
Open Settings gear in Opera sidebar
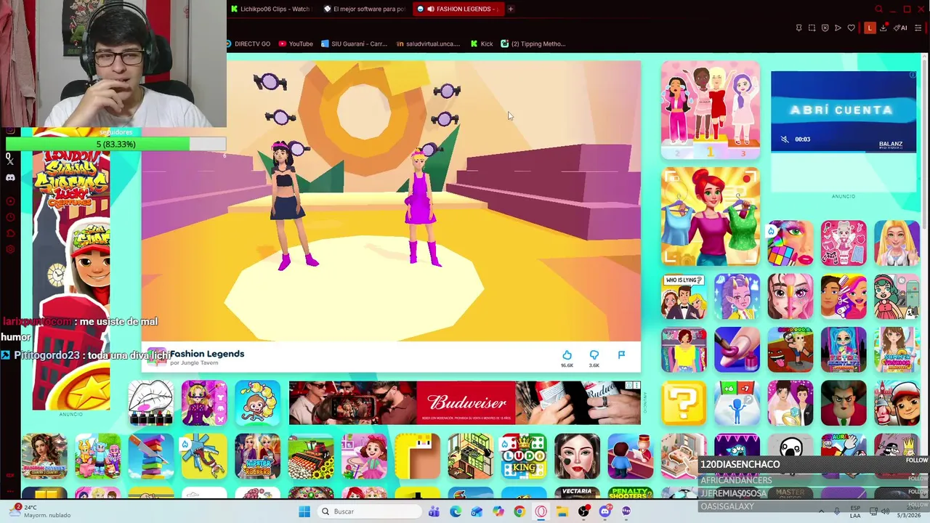click(x=10, y=249)
